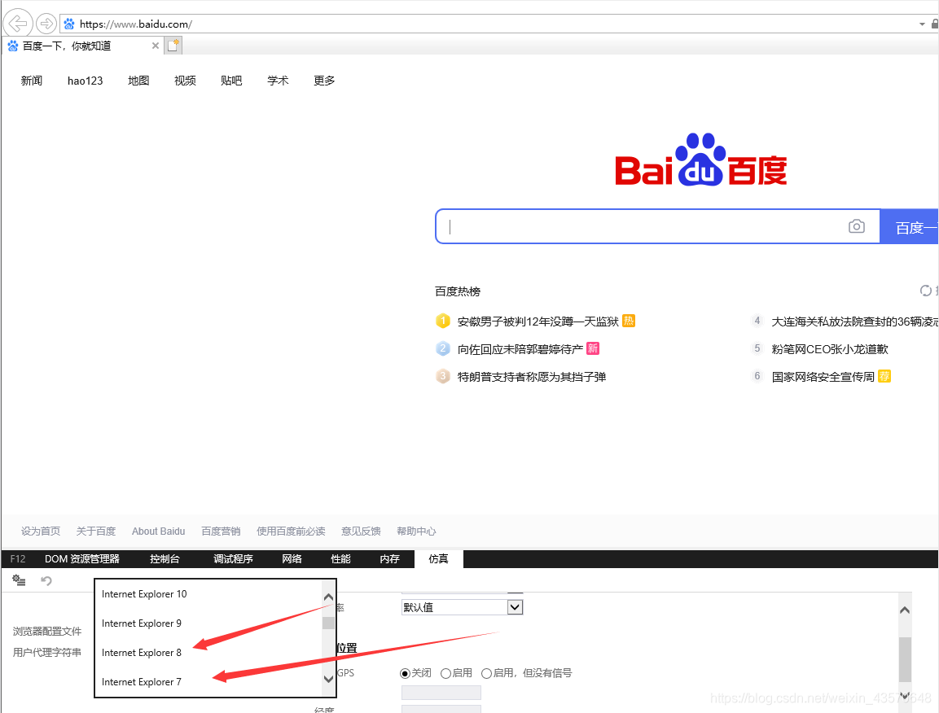Viewport: 939px width, 713px height.
Task: Click the emulation panel up scroll arrow
Action: 905,610
